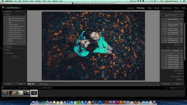Add collection with Collections plus icon
Image resolution: width=187 pixels, height=105 pixels.
[x=25, y=53]
